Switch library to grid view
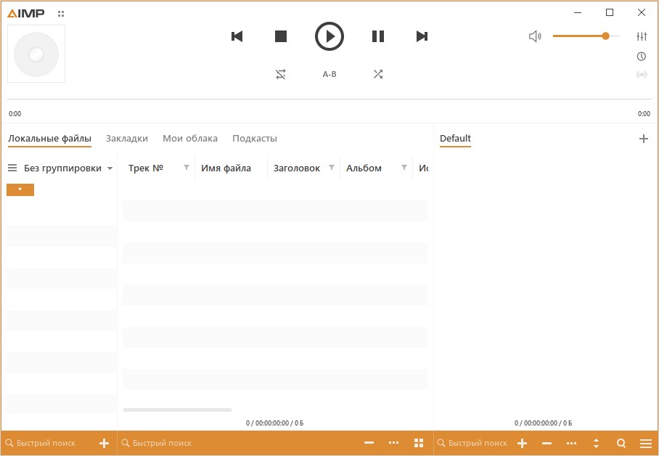This screenshot has height=456, width=659. (x=419, y=443)
